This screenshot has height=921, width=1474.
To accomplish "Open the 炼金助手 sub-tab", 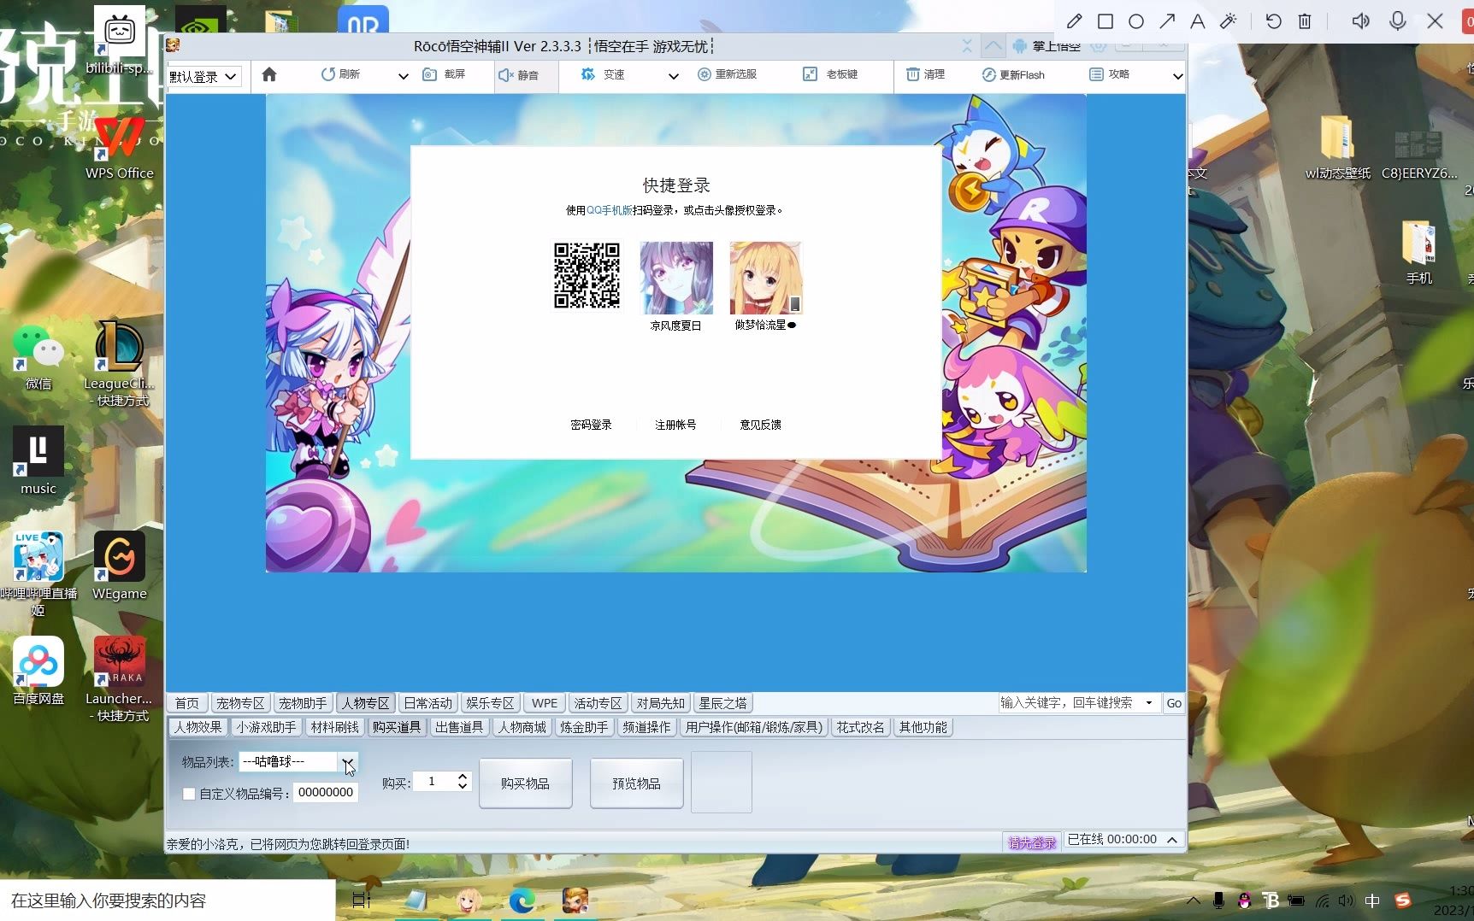I will pyautogui.click(x=584, y=727).
